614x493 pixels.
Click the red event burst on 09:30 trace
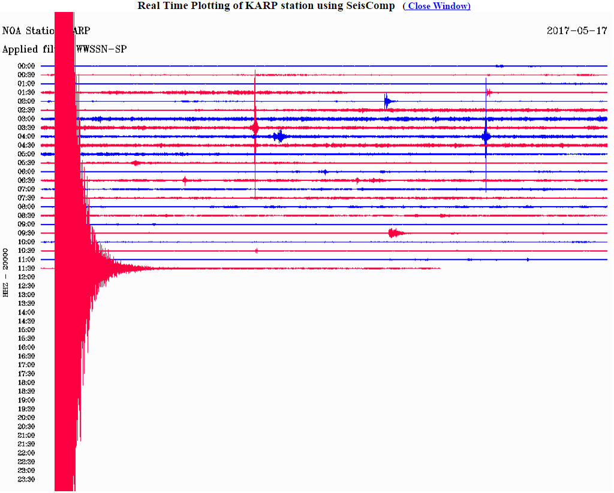[x=394, y=233]
